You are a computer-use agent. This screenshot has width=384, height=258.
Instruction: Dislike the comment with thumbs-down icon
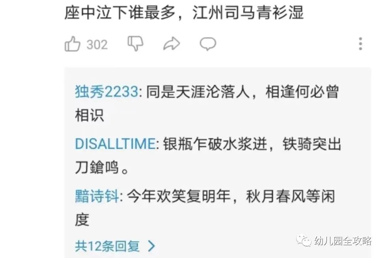135,44
